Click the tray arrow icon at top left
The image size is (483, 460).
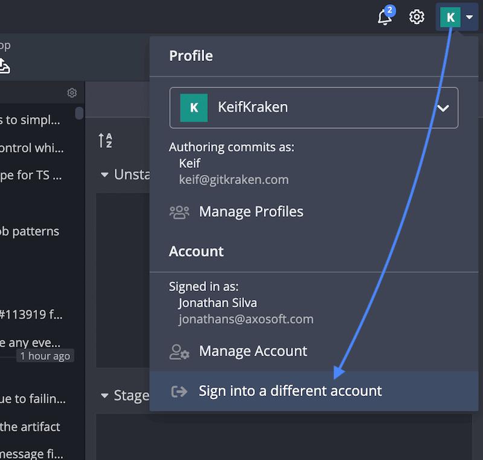(4, 66)
